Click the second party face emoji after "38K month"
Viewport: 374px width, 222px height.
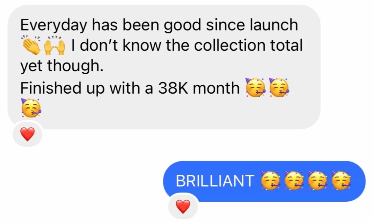[x=279, y=87]
